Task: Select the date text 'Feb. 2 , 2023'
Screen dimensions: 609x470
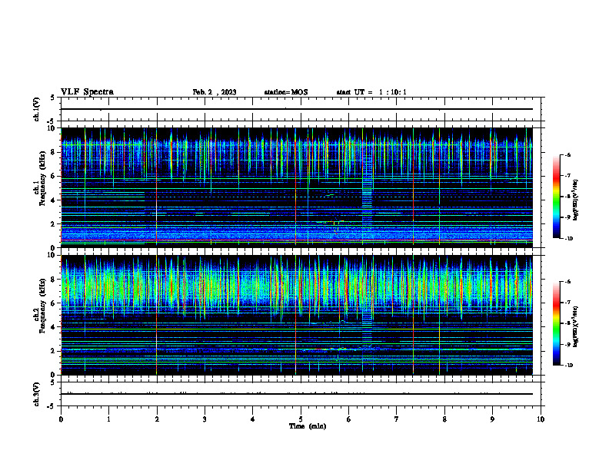Action: [x=215, y=92]
